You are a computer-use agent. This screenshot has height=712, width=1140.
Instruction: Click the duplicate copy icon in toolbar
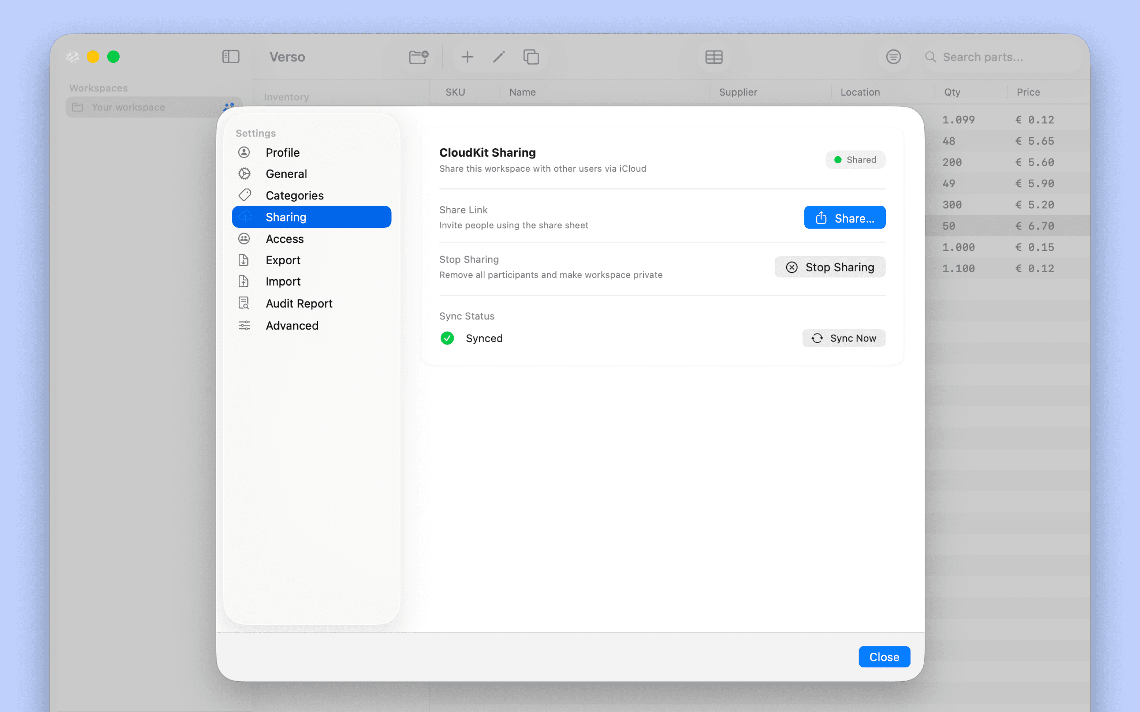point(531,57)
